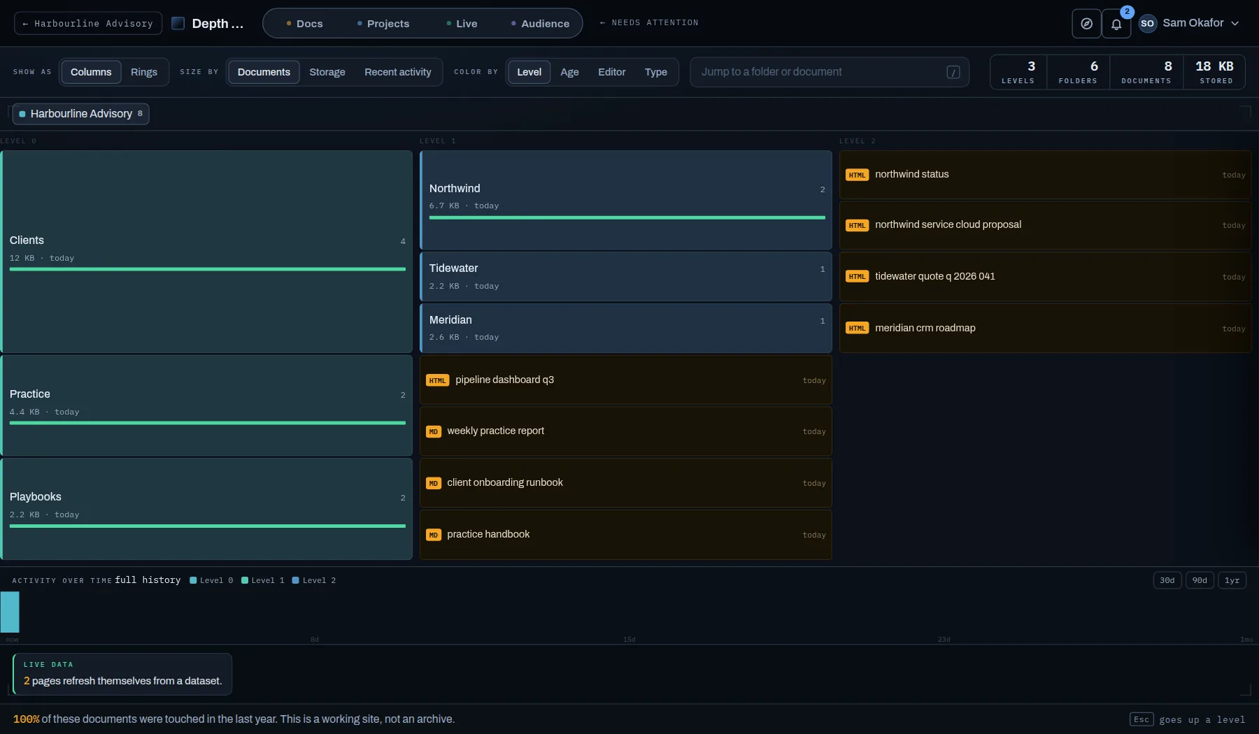Viewport: 1259px width, 734px height.
Task: Click the Harbourline Advisory breadcrumb chip
Action: [81, 113]
